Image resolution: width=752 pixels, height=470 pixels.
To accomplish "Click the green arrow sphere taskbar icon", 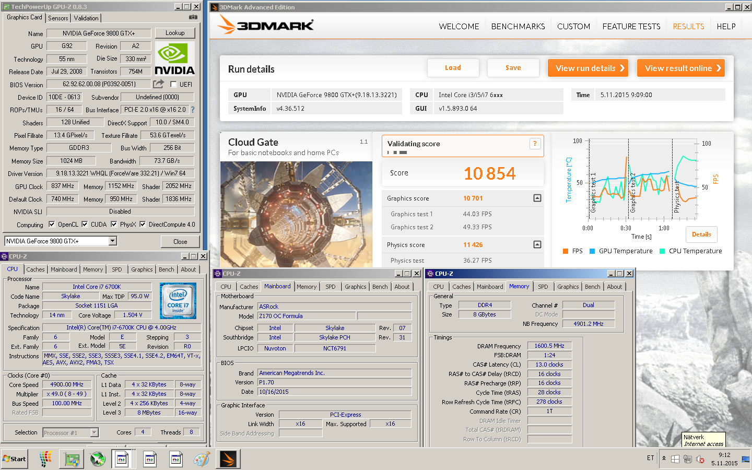I will (98, 459).
